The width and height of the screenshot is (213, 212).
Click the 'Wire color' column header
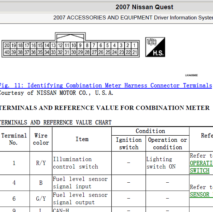coord(41,139)
